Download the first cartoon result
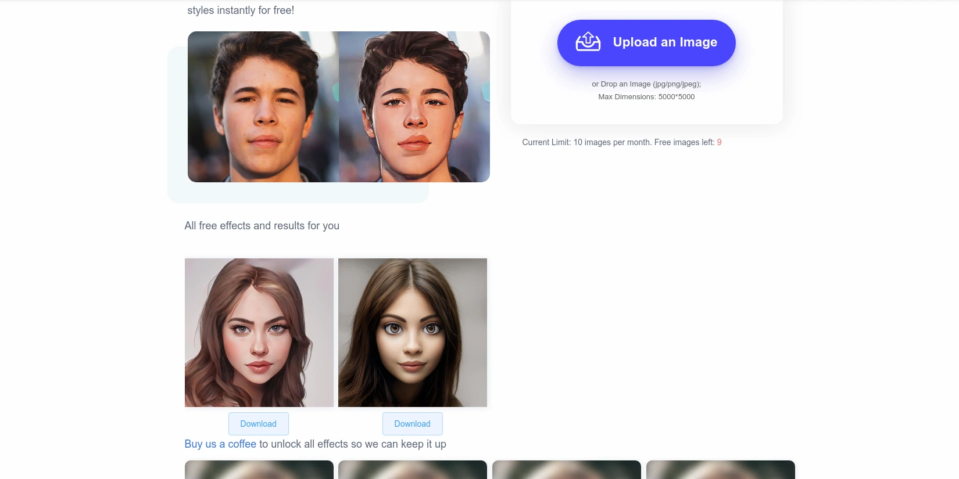 (258, 424)
